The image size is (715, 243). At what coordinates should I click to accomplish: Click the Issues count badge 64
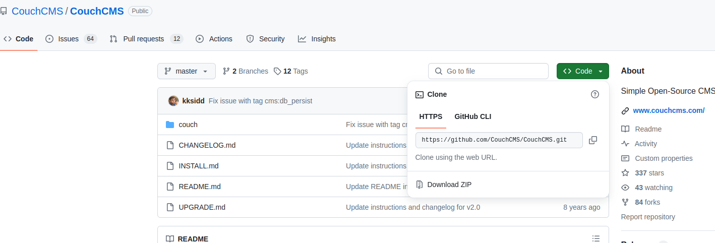tap(90, 39)
